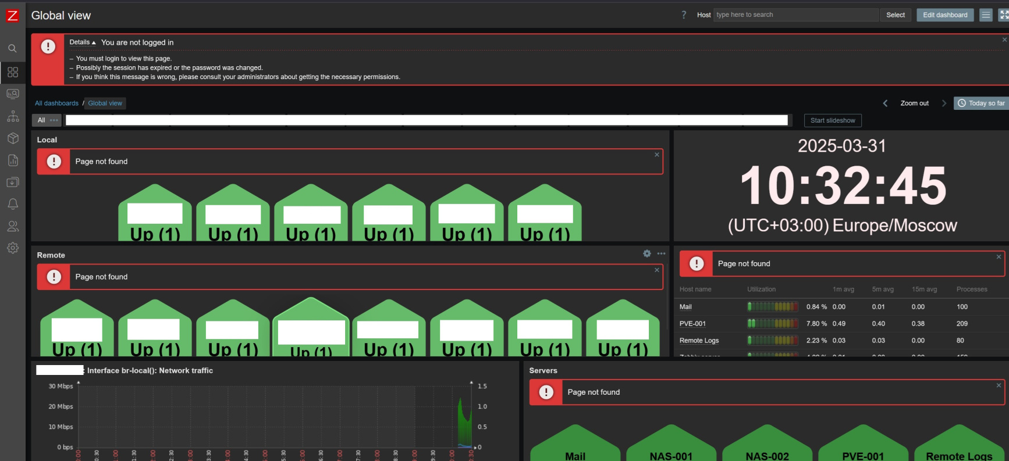Collapse the Details of the error message
This screenshot has width=1009, height=461.
83,42
